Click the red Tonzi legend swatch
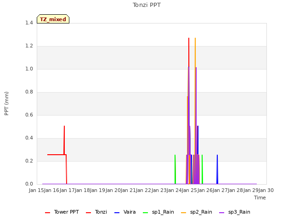 [x=89, y=213]
